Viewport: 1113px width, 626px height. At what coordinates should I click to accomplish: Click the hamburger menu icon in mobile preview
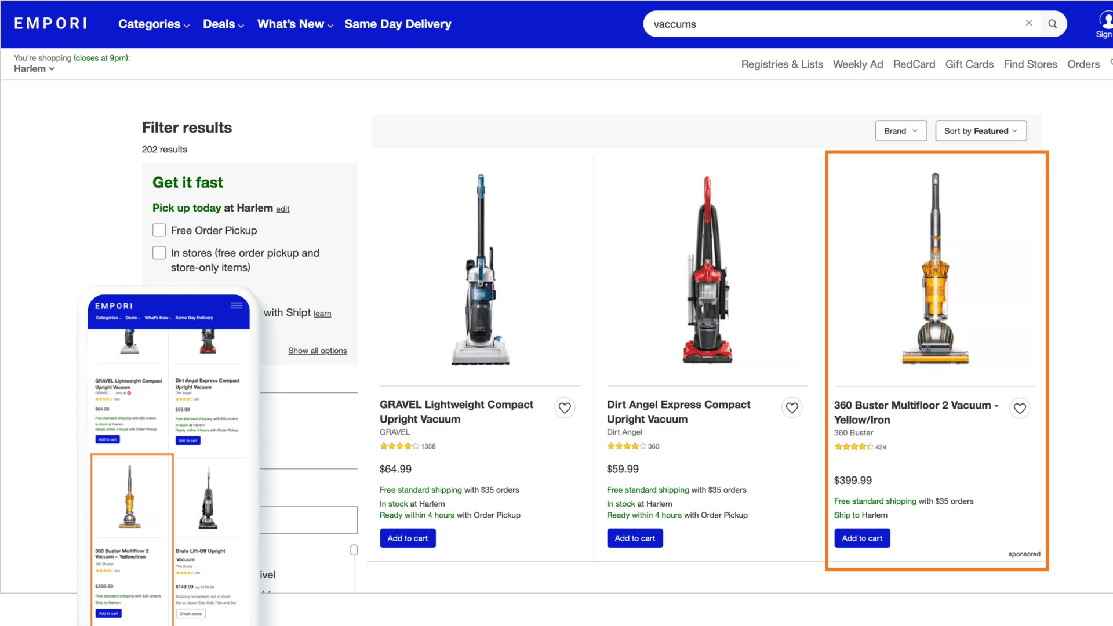[x=237, y=305]
